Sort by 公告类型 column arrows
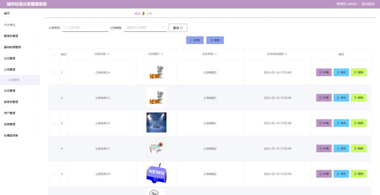Screen dimensions: 380x195 (x=216, y=54)
